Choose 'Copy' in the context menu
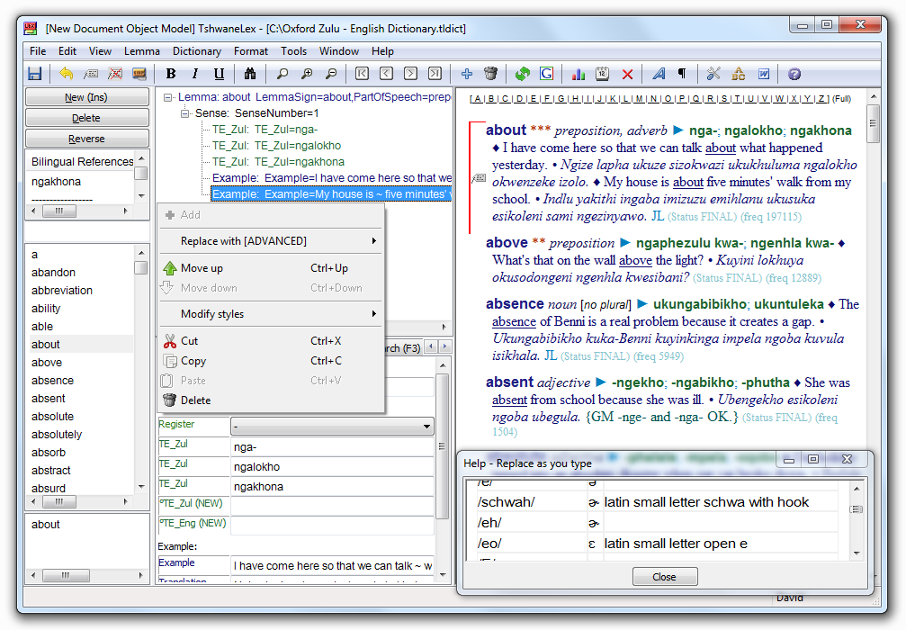 coord(271,361)
